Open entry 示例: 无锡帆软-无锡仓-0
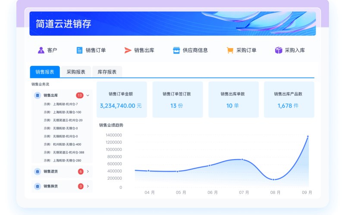 61,128
